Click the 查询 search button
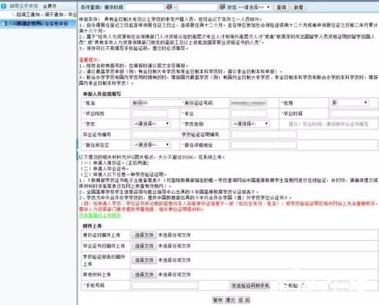This screenshot has height=305, width=379. click(281, 8)
